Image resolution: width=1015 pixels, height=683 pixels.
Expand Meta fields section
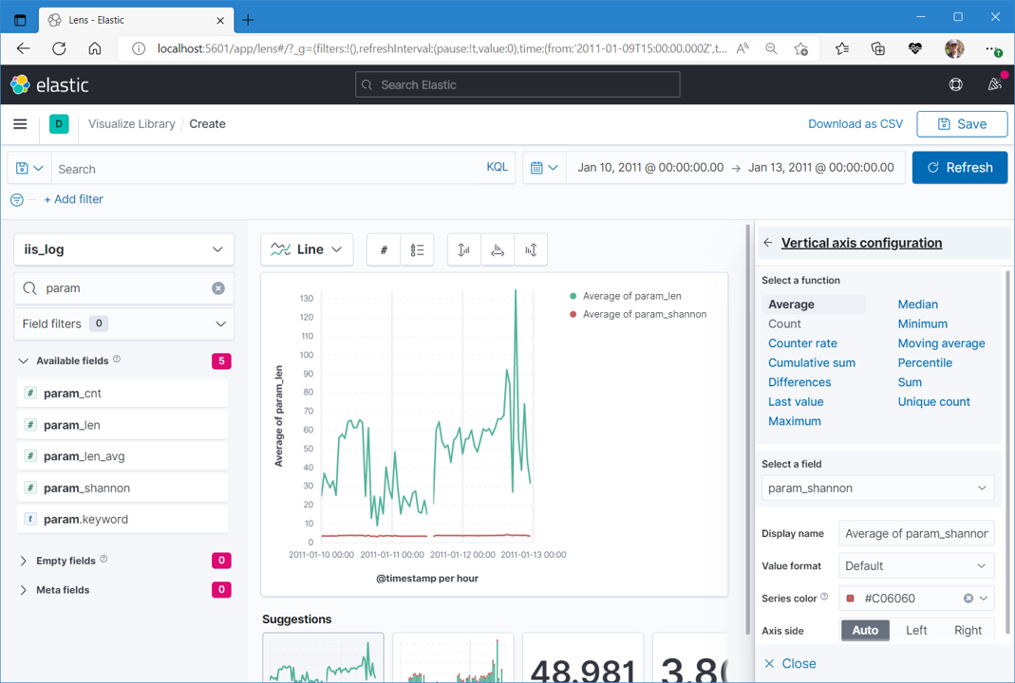(24, 590)
